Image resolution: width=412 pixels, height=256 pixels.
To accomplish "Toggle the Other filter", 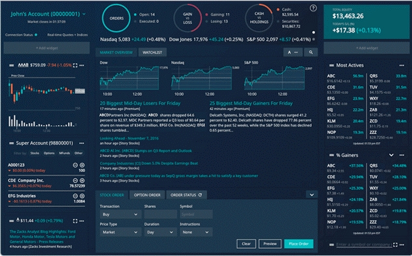I will pos(78,153).
